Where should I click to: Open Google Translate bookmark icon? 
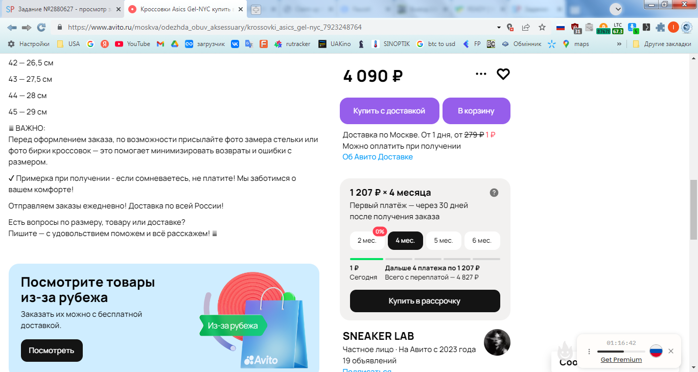pos(249,44)
